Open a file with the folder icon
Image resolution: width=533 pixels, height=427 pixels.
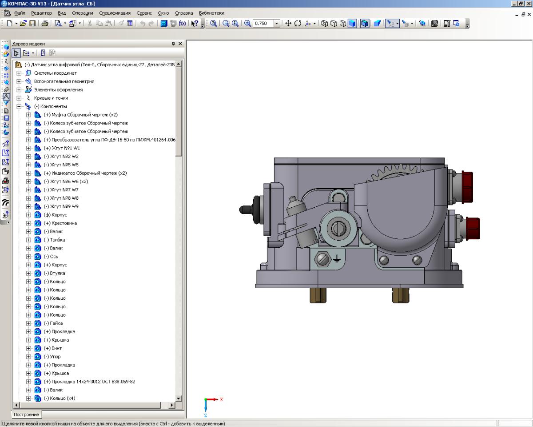24,24
